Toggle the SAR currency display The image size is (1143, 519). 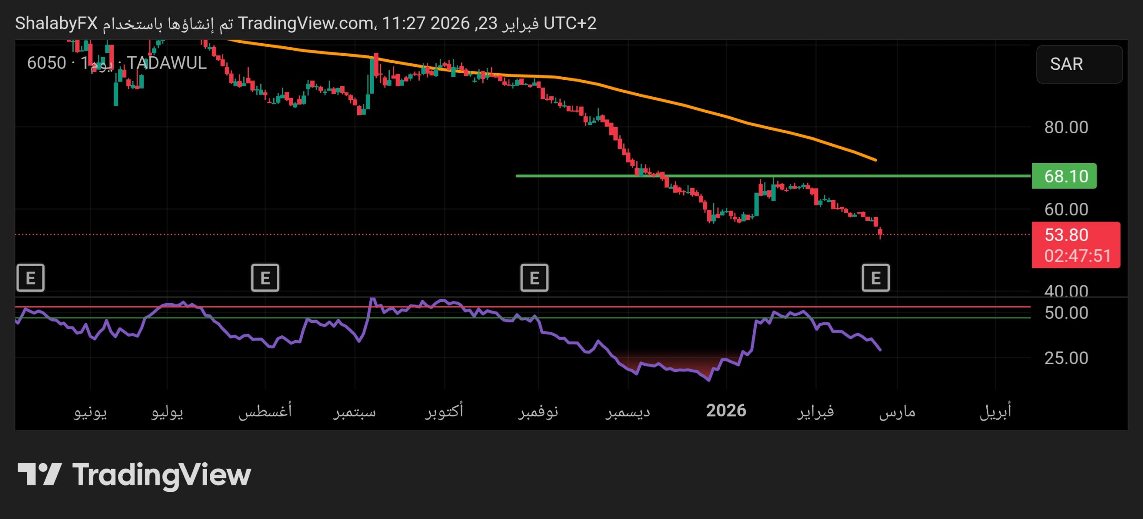click(x=1080, y=65)
